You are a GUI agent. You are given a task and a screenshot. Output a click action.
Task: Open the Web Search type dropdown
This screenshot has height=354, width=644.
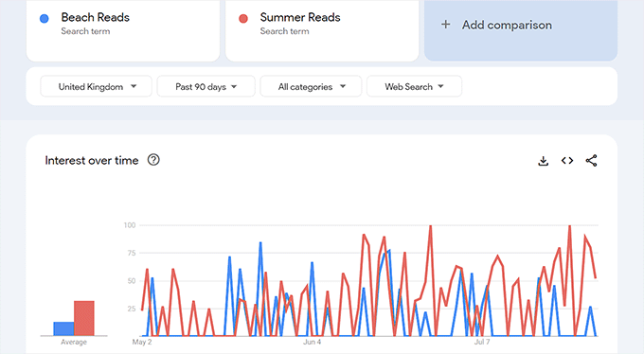pyautogui.click(x=414, y=86)
